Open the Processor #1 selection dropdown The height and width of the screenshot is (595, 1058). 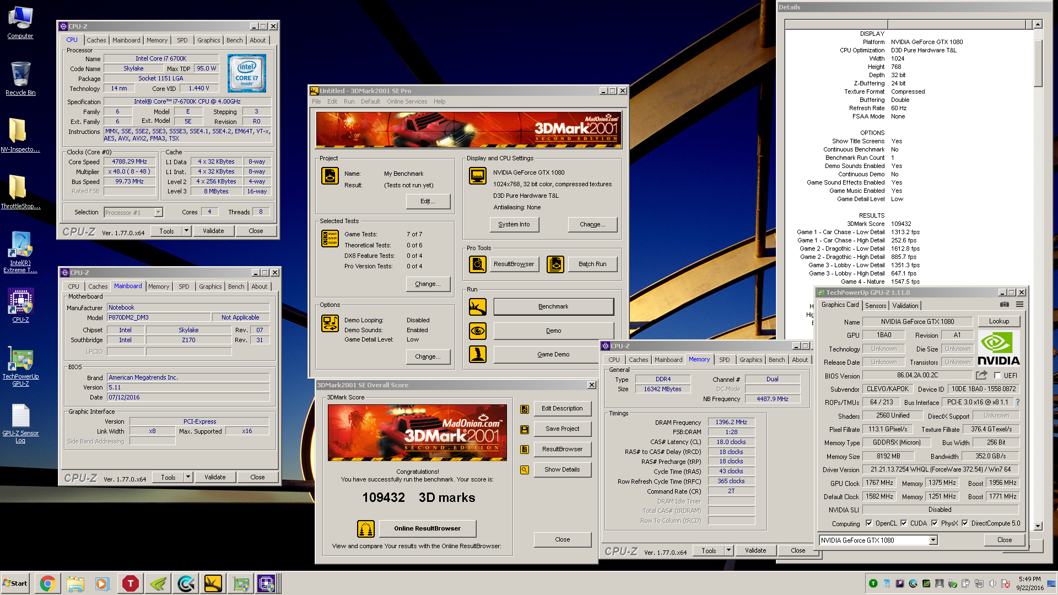[x=158, y=213]
